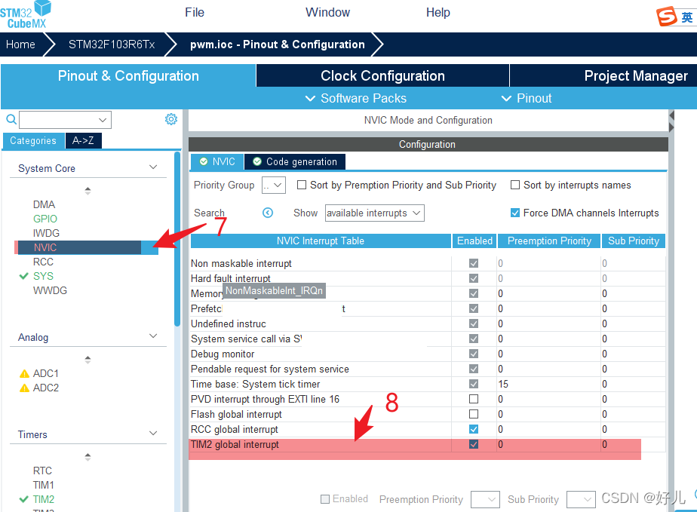The width and height of the screenshot is (697, 512).
Task: Select NVIC in System Core
Action: [86, 247]
